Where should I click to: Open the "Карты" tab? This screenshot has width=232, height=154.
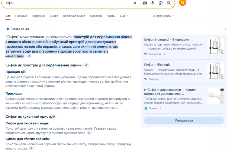[x=111, y=16]
